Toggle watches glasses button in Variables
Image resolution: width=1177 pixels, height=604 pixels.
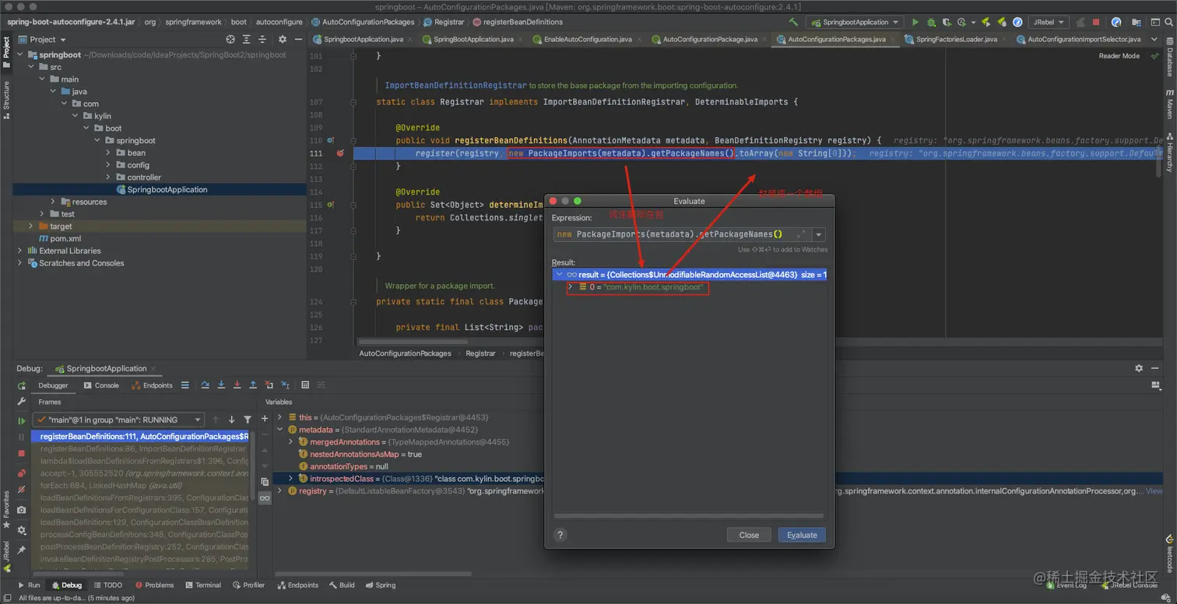[265, 498]
